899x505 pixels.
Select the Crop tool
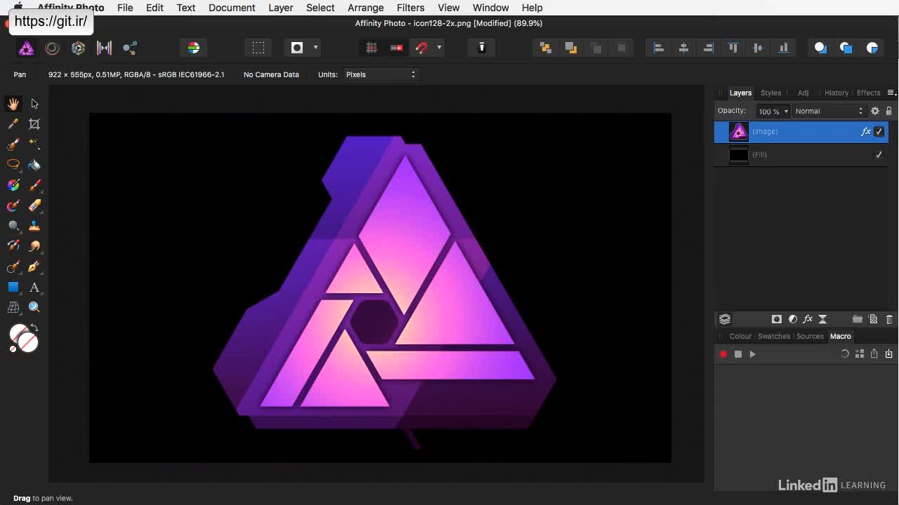click(x=34, y=124)
